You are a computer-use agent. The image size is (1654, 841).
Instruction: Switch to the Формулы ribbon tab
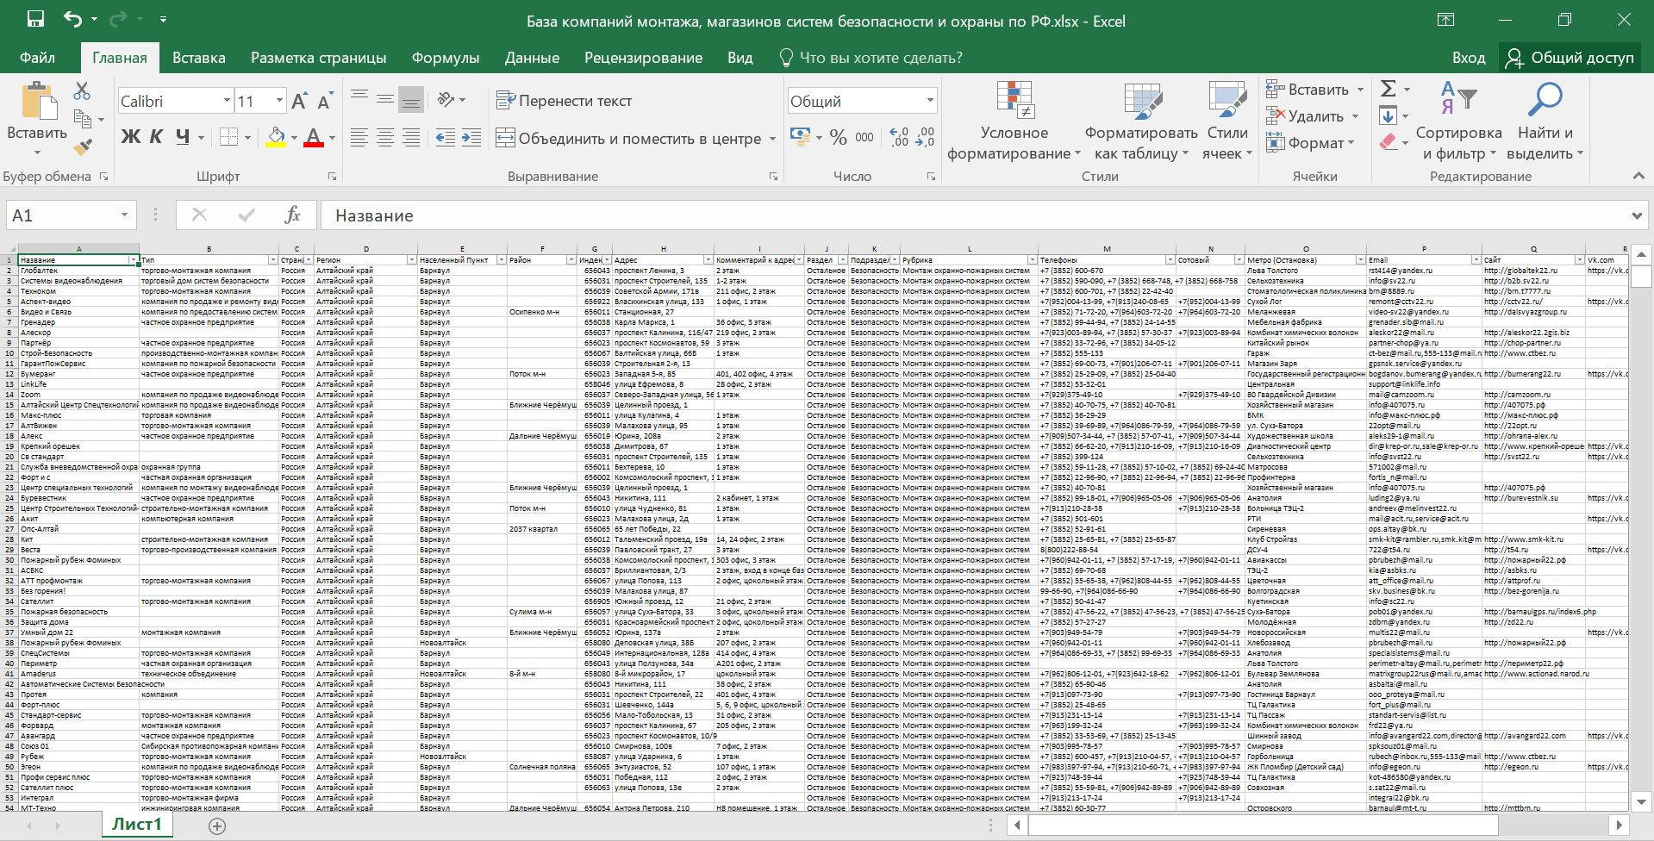445,58
